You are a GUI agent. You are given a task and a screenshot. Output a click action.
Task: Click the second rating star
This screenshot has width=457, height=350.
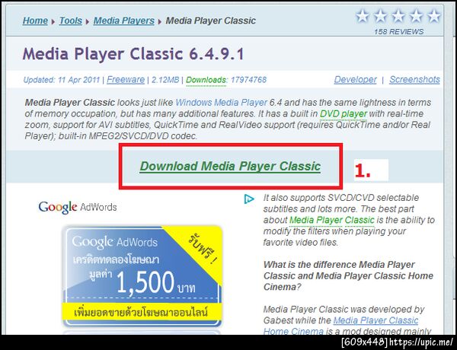tap(380, 16)
